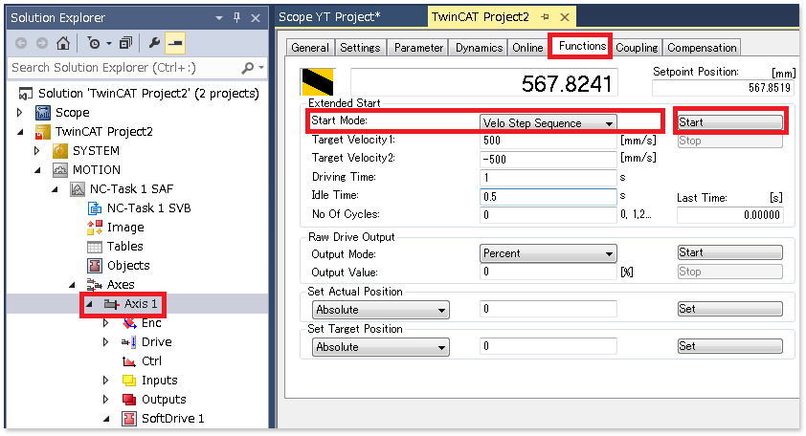Select the TwinCAT Project2 node icon
The height and width of the screenshot is (436, 806).
click(43, 132)
